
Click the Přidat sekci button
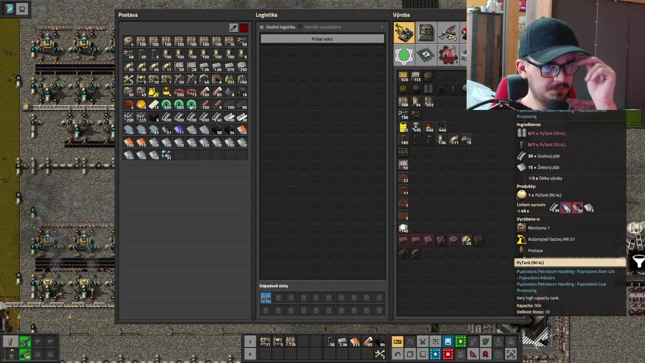(x=322, y=39)
